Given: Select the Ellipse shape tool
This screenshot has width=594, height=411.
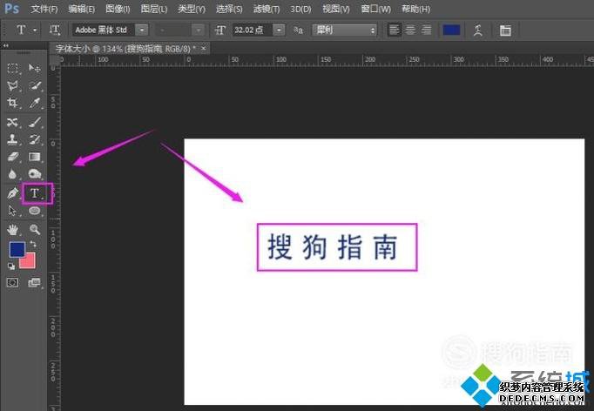Looking at the screenshot, I should click(35, 211).
